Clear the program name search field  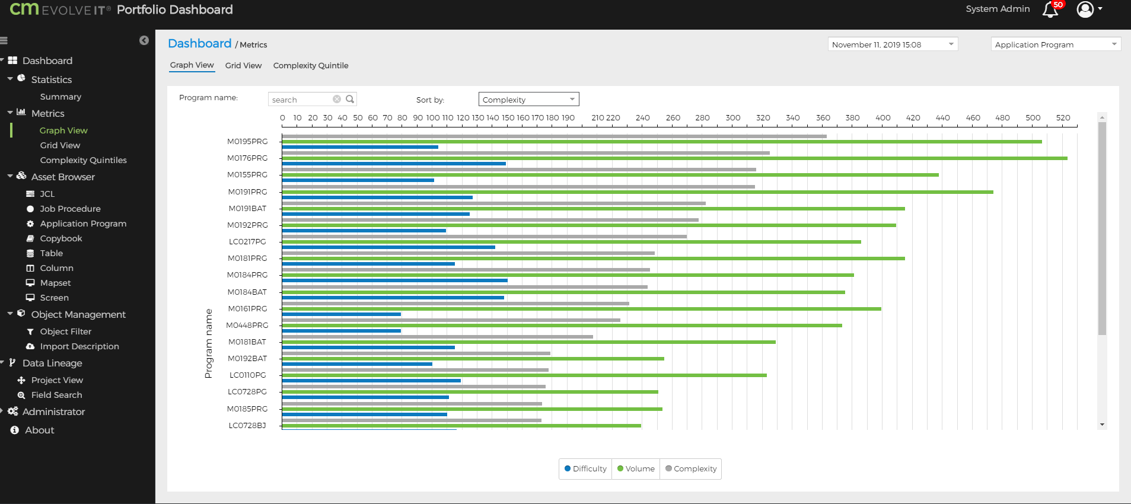[x=337, y=99]
